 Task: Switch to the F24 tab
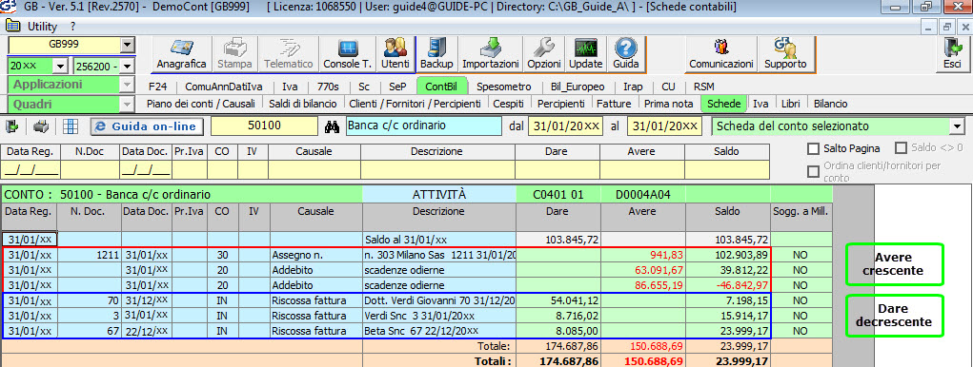click(x=157, y=87)
